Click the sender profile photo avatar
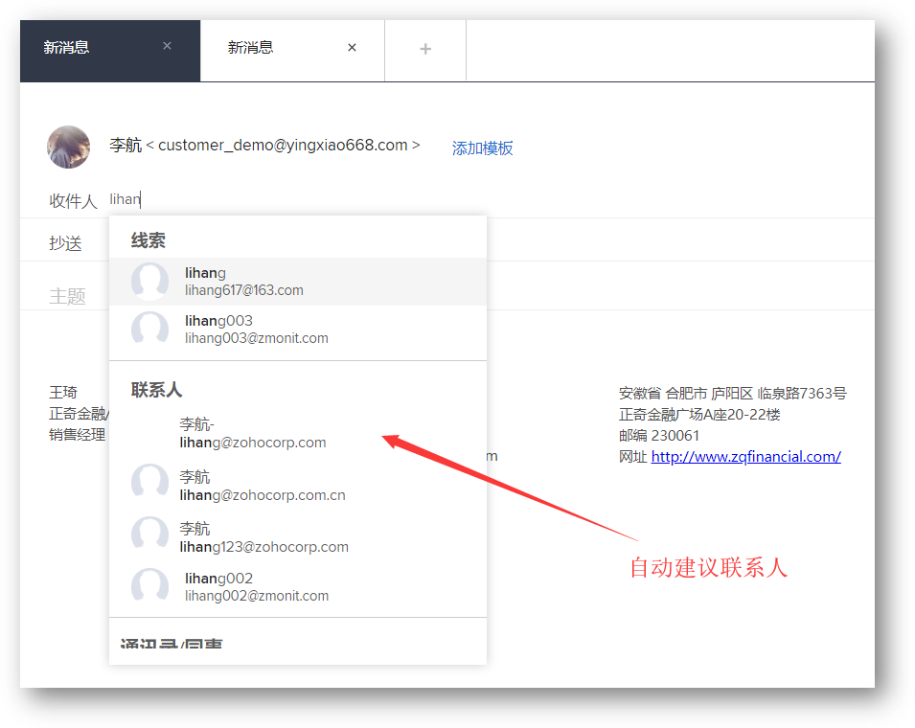Screen dimensions: 915x728 tap(69, 147)
